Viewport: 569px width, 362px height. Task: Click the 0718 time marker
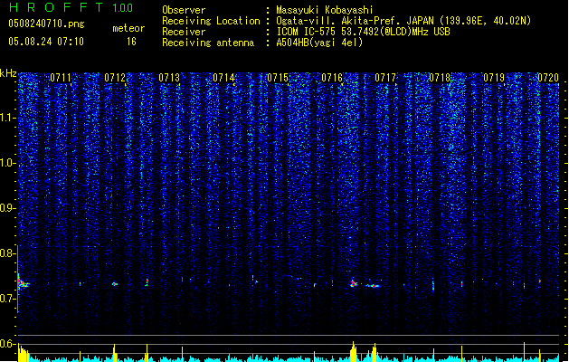(x=440, y=78)
